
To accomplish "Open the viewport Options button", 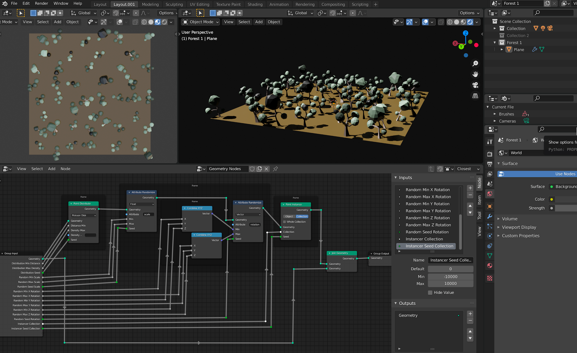I will coord(469,13).
